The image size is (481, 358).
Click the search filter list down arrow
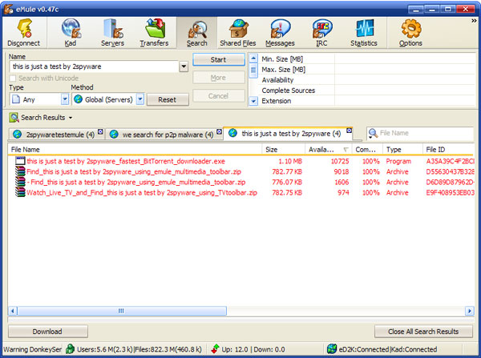(x=253, y=101)
